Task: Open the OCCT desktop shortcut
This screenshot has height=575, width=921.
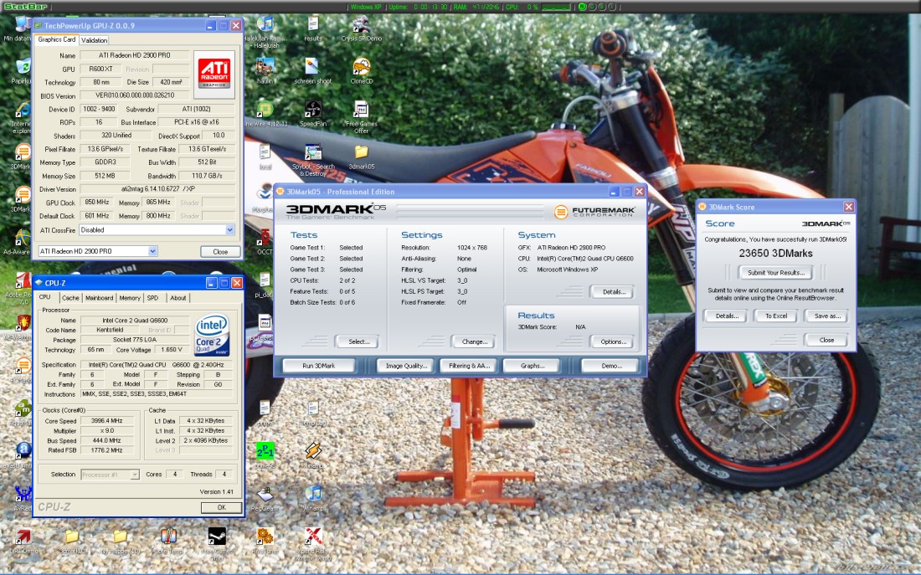Action: coord(265,241)
